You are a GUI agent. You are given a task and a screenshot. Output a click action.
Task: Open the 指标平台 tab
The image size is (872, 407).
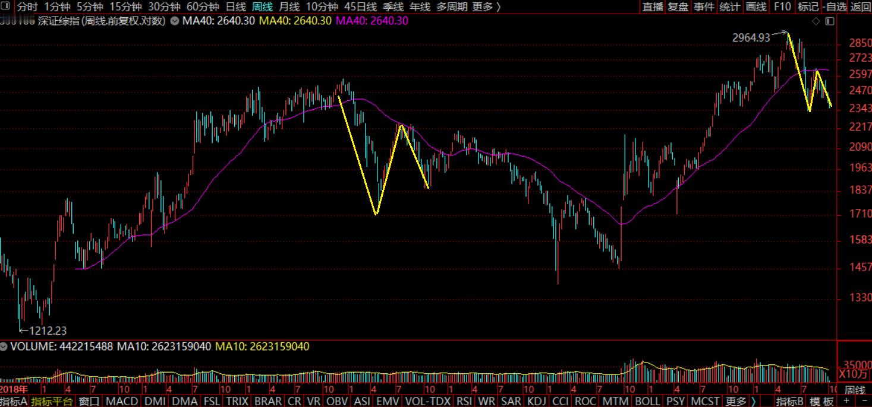pyautogui.click(x=52, y=401)
